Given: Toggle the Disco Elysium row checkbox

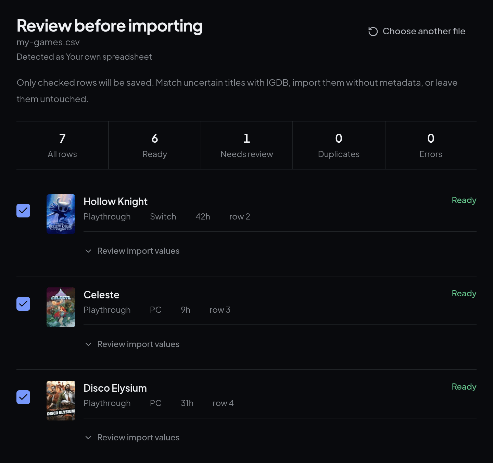Looking at the screenshot, I should pos(23,397).
